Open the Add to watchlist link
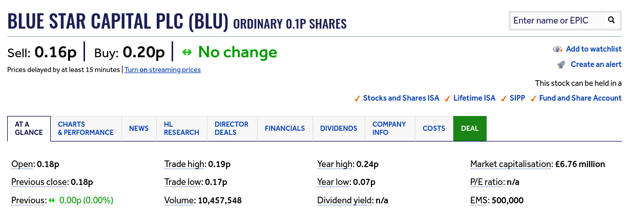 point(594,49)
